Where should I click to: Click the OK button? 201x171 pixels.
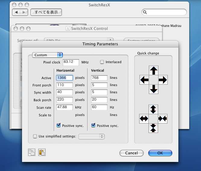point(160,153)
